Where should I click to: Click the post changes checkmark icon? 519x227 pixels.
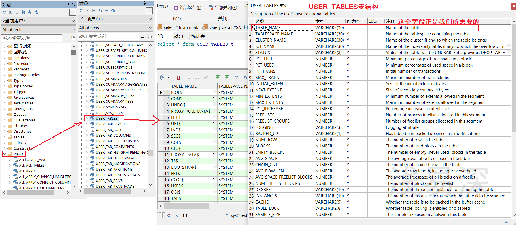[206, 77]
